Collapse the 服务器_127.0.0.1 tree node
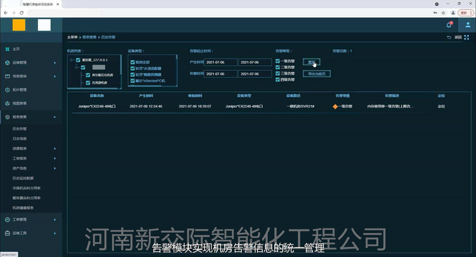This screenshot has width=476, height=257. pos(72,60)
